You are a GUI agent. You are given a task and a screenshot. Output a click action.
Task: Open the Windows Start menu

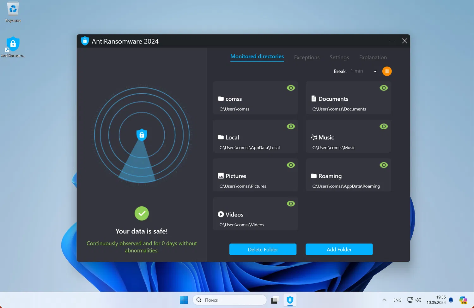pos(184,300)
